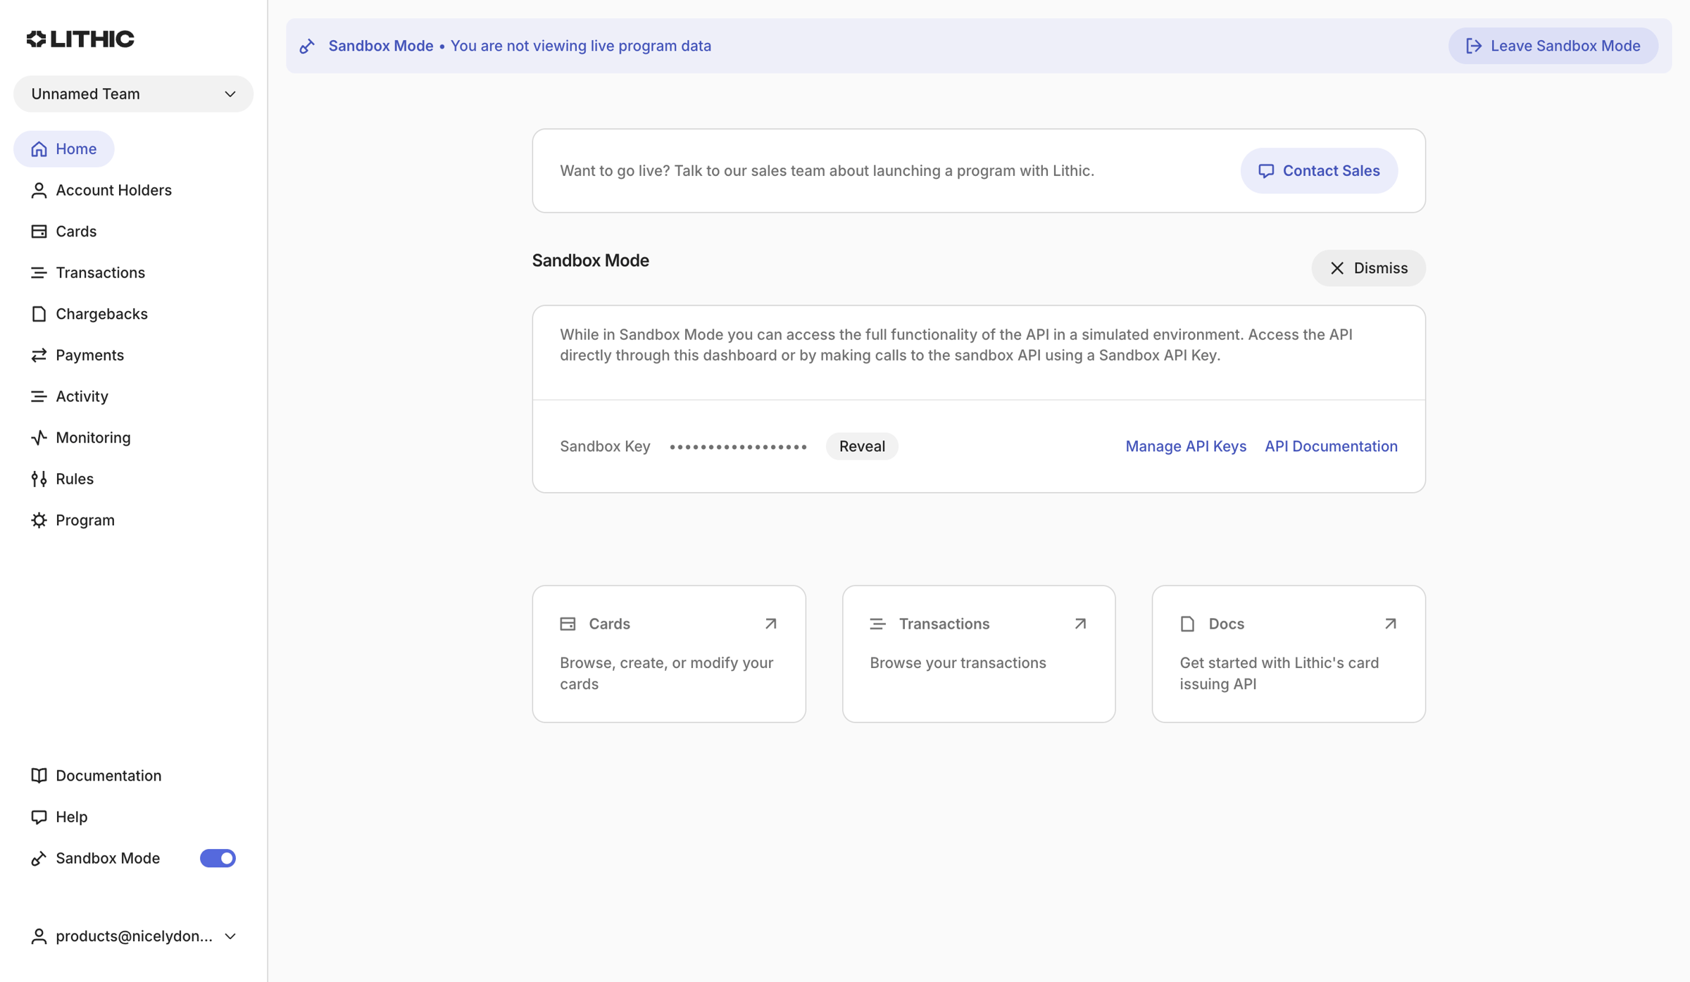Click the user profile icon
This screenshot has height=982, width=1690.
click(x=39, y=936)
